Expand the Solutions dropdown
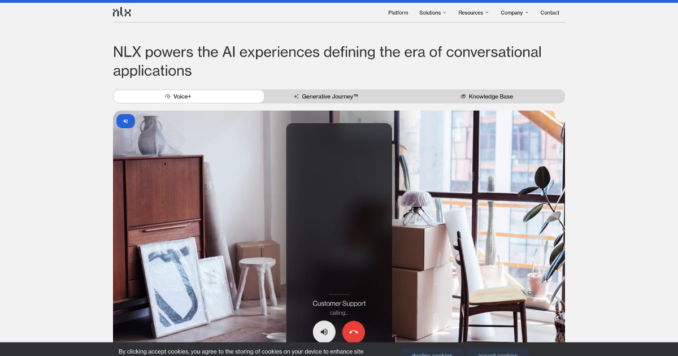Screen dimensions: 678x356 coord(433,12)
